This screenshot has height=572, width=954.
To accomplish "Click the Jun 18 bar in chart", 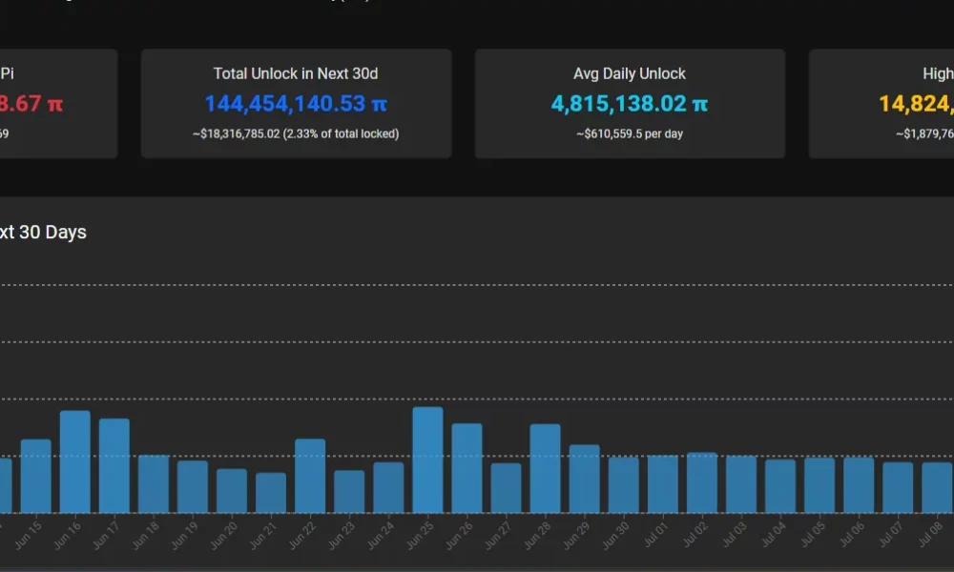I will click(154, 484).
